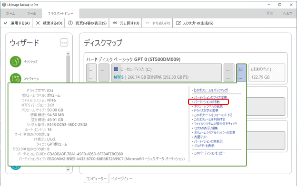Switch to the ツール tab
Image resolution: width=297 pixels, height=186 pixels.
(31, 14)
